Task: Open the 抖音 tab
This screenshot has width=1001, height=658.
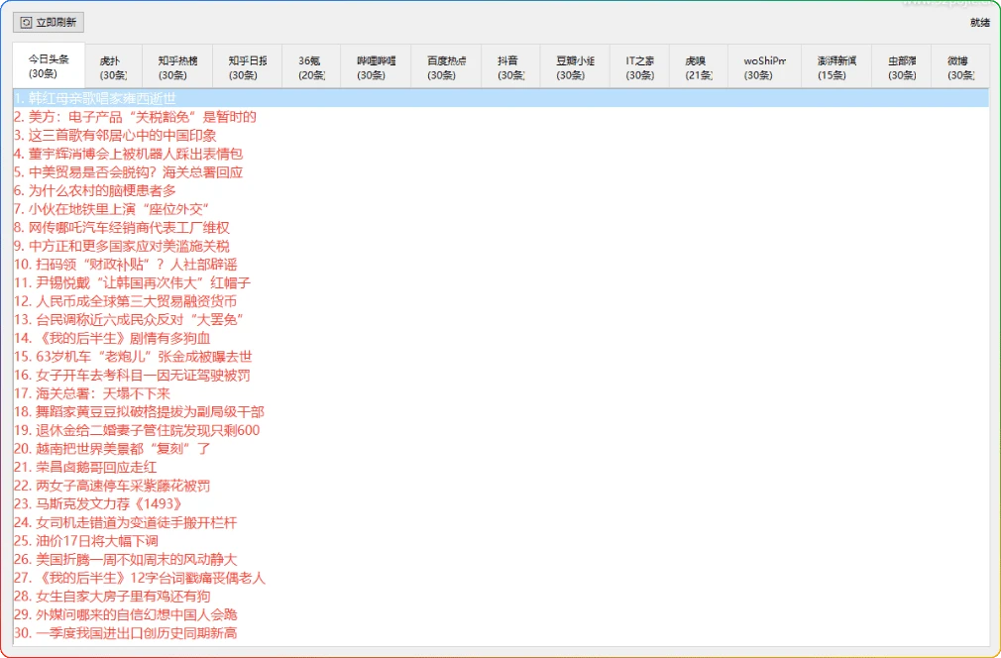Action: click(x=510, y=65)
